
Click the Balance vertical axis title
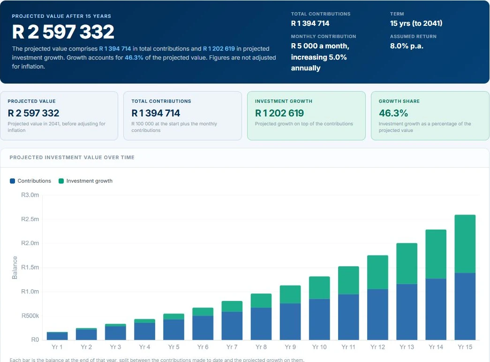click(x=15, y=268)
